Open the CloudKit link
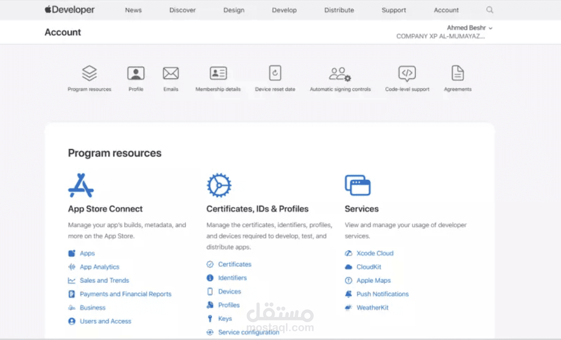Viewport: 561px width, 340px height. (x=369, y=267)
